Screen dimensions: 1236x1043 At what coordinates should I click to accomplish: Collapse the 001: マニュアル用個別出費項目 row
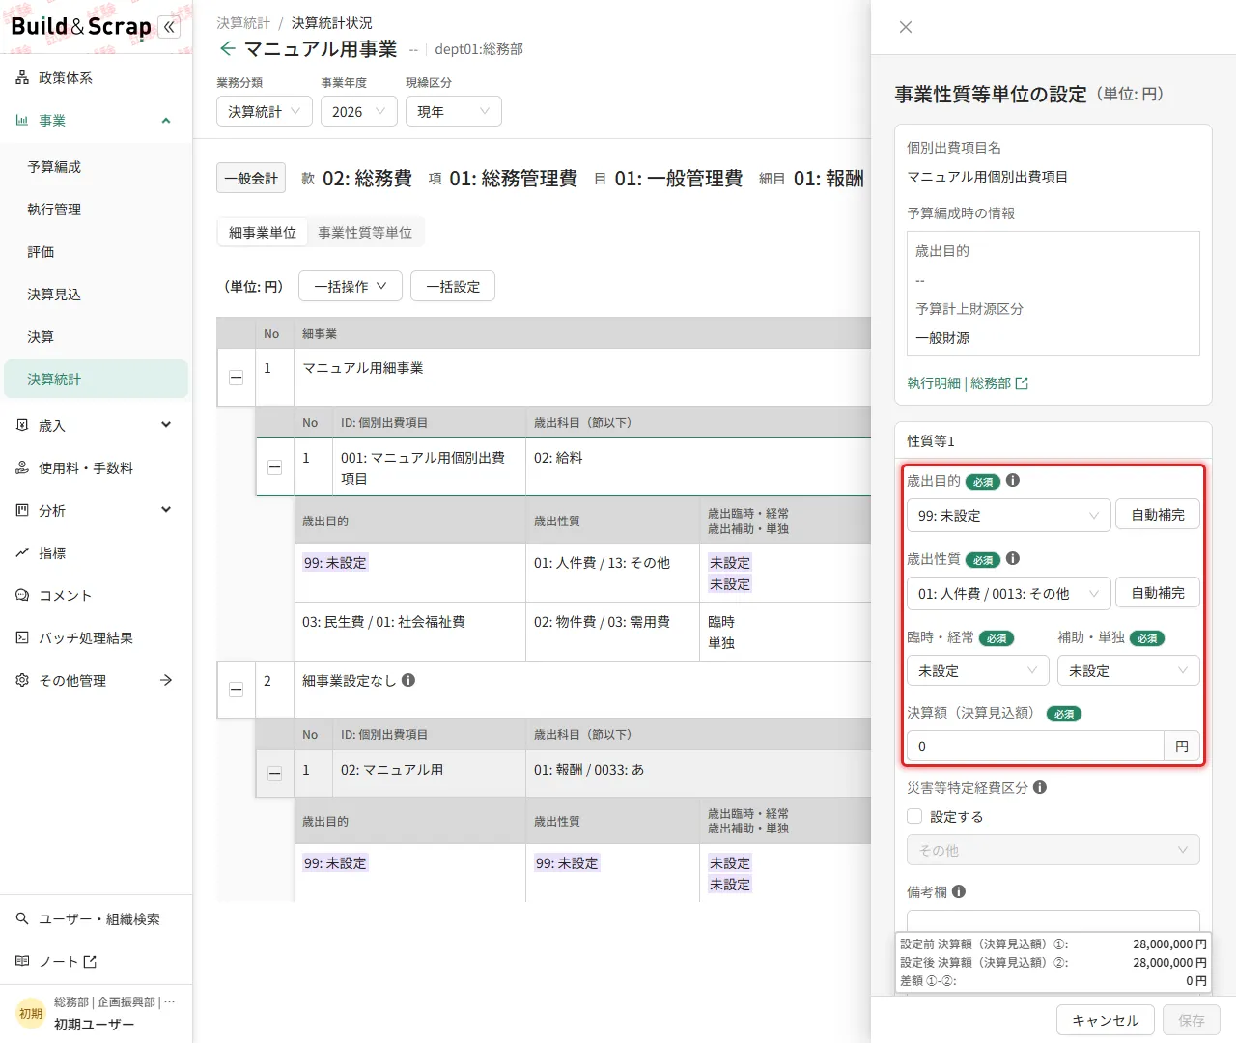(274, 467)
